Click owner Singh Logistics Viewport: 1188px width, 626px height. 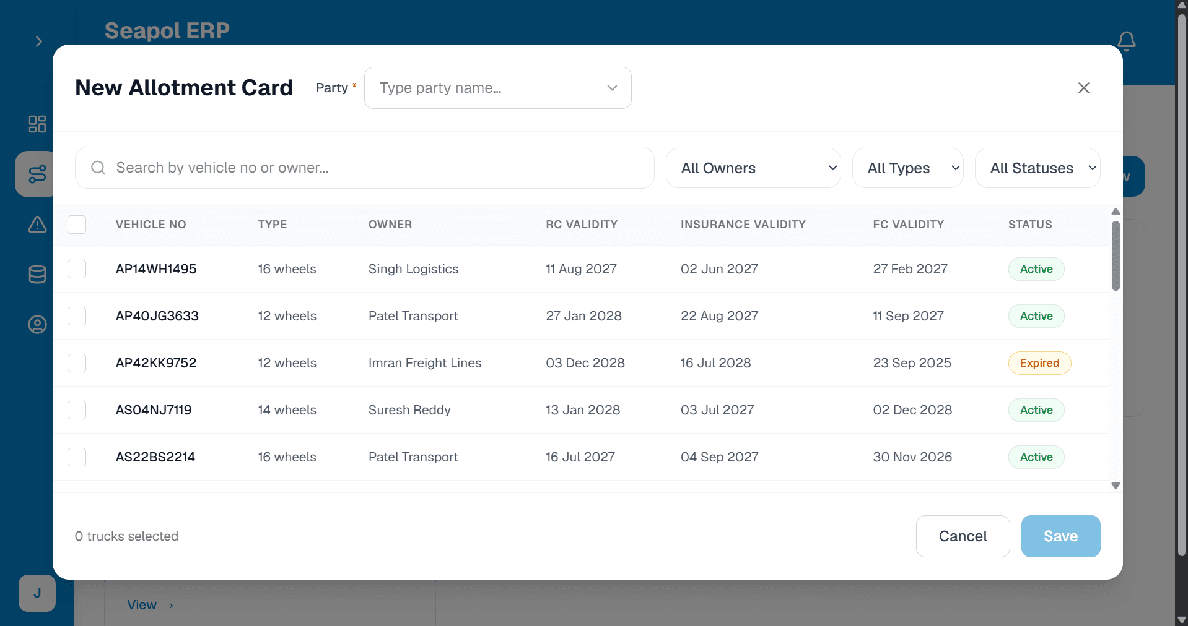pyautogui.click(x=413, y=269)
